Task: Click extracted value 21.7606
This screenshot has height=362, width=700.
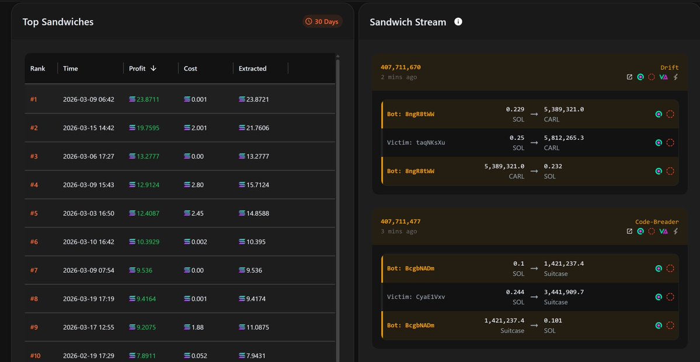Action: 257,128
